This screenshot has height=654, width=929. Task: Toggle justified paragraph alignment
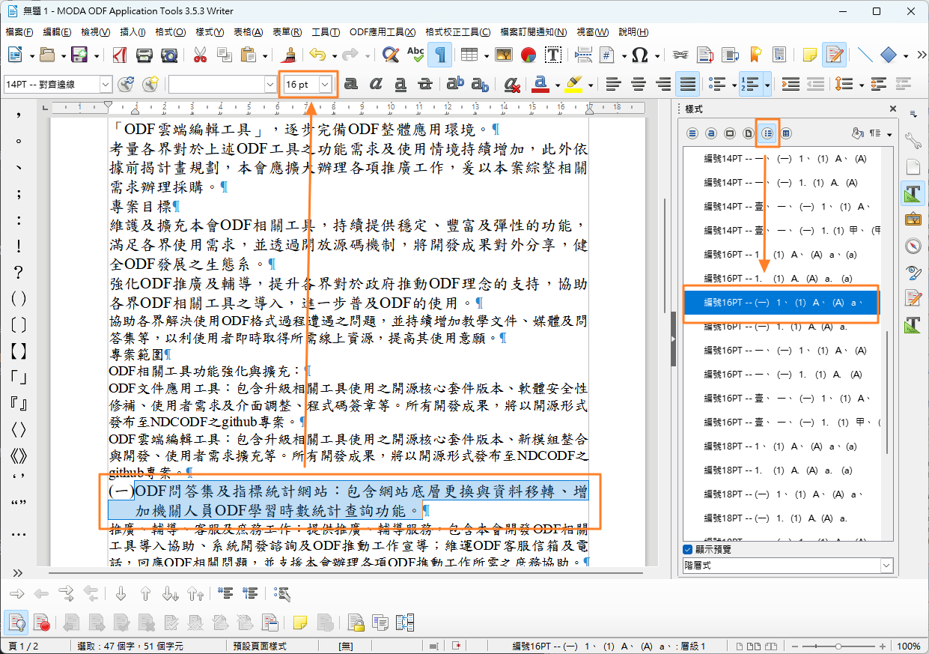click(687, 85)
